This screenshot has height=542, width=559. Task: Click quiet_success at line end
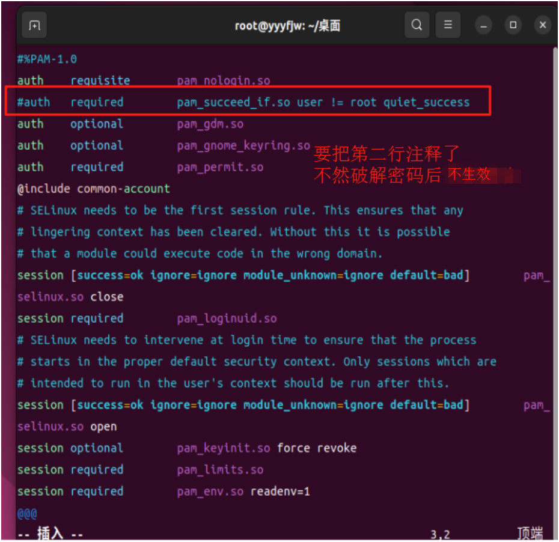(x=426, y=103)
